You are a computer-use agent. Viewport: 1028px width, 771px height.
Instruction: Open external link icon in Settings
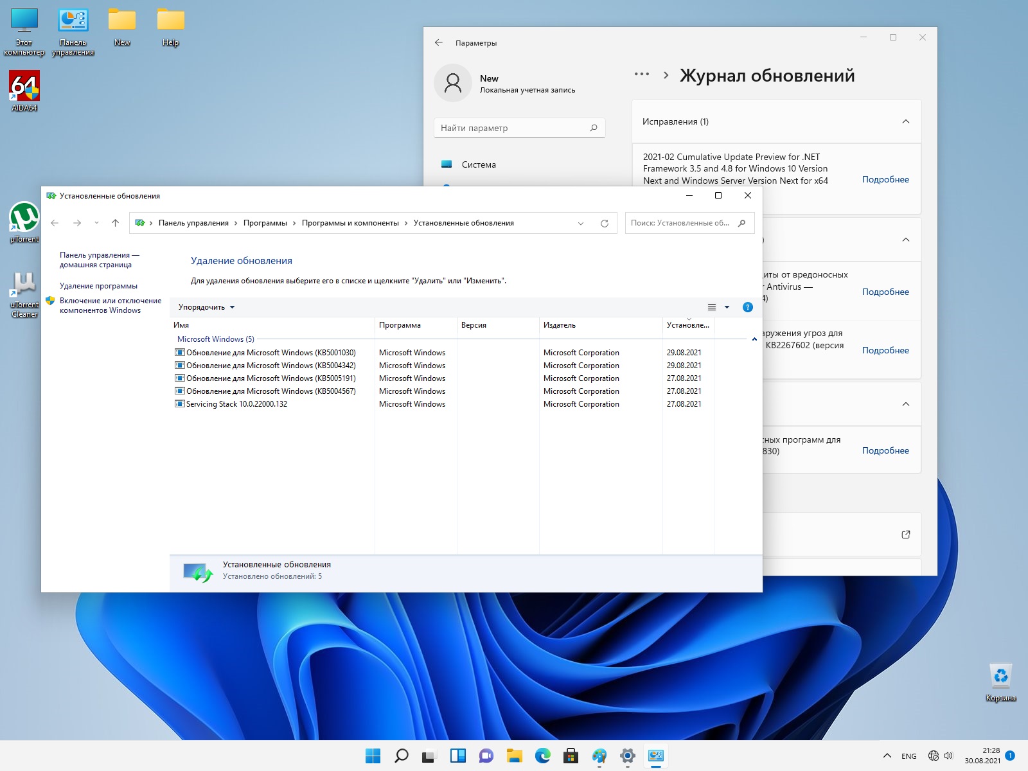(906, 535)
